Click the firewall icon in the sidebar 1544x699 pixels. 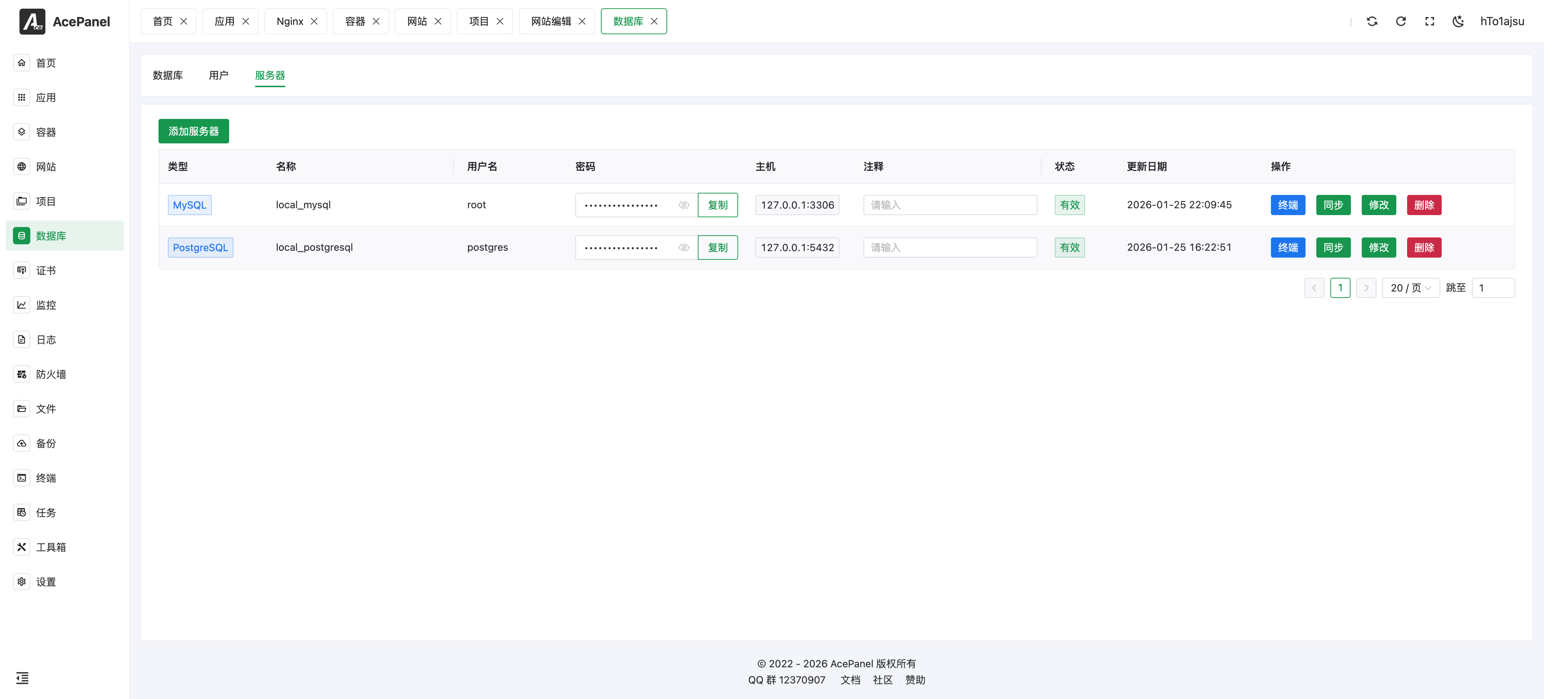pyautogui.click(x=22, y=374)
